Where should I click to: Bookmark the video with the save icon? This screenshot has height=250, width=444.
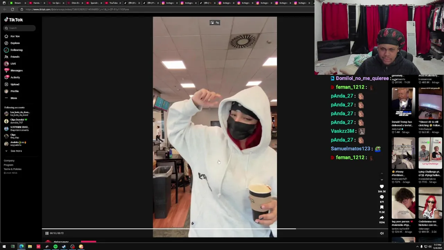tap(382, 207)
